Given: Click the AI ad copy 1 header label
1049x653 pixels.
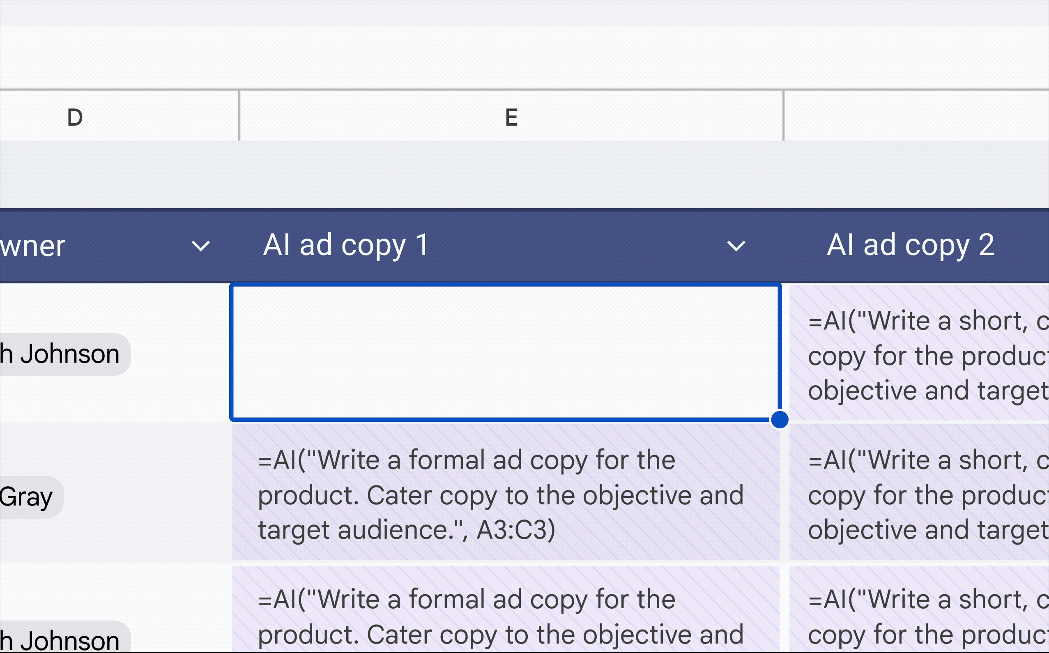Looking at the screenshot, I should tap(346, 245).
